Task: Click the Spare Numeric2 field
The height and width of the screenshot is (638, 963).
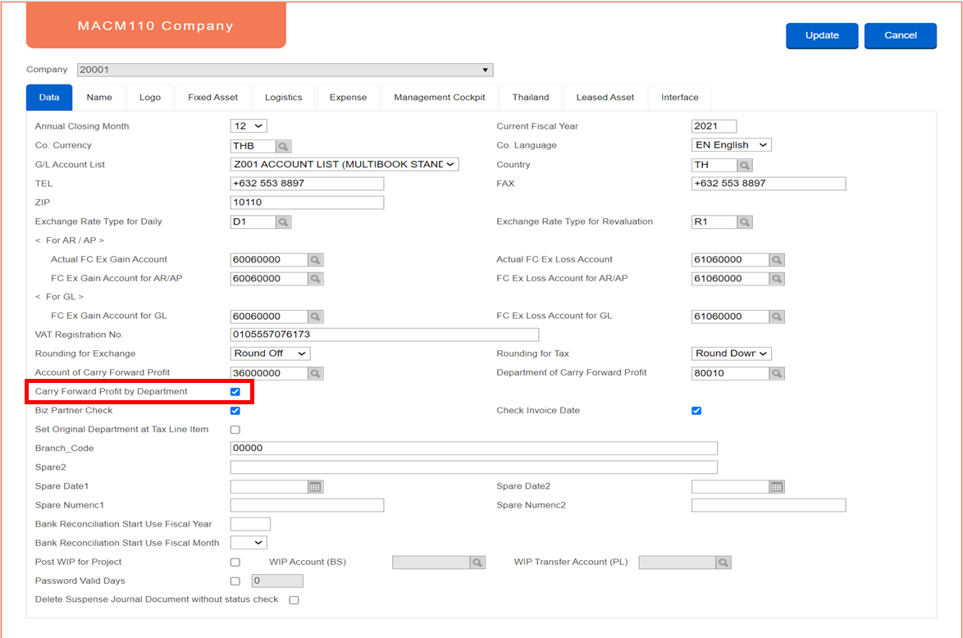Action: pos(769,505)
